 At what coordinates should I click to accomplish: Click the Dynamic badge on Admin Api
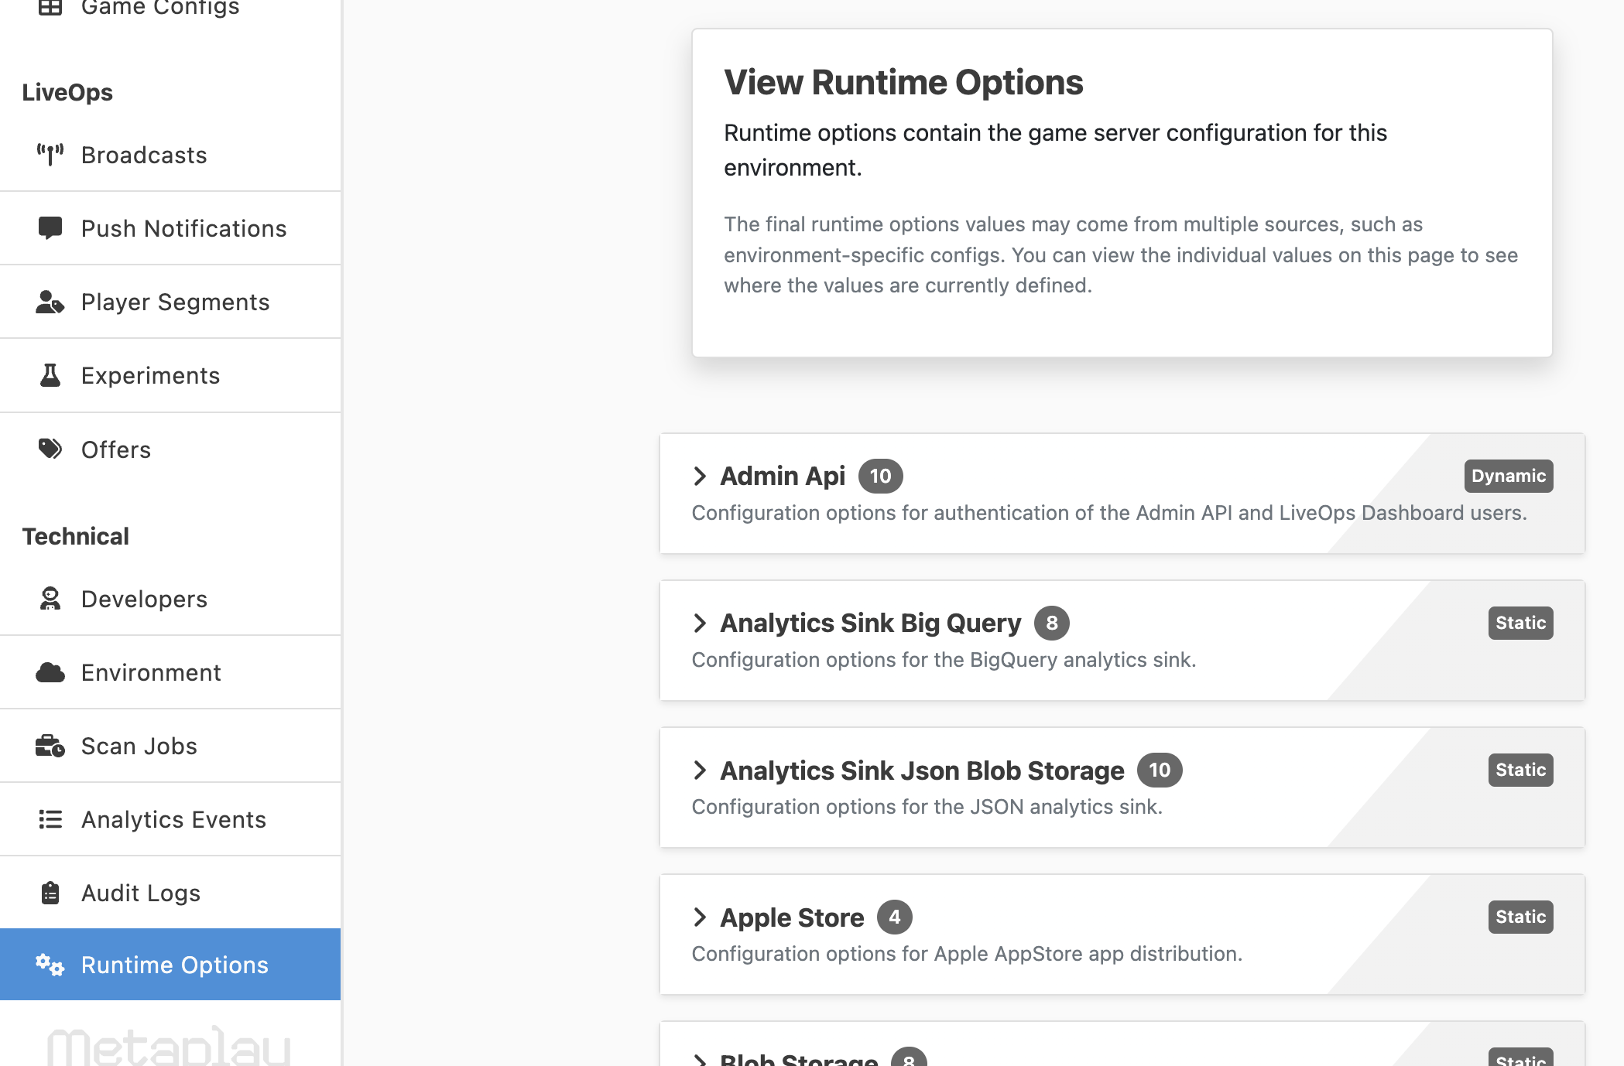1507,475
